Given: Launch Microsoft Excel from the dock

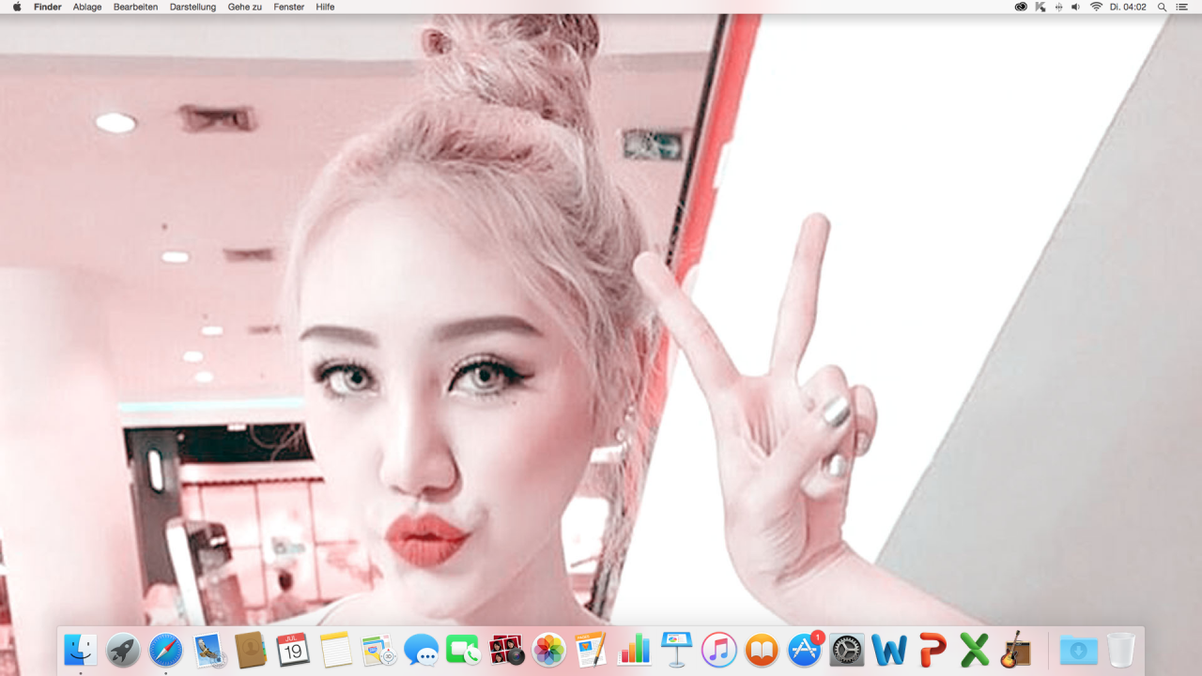Looking at the screenshot, I should point(975,650).
